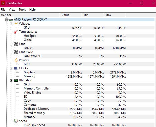Click the 2179.0 MHz graphics max value

tap(118, 72)
